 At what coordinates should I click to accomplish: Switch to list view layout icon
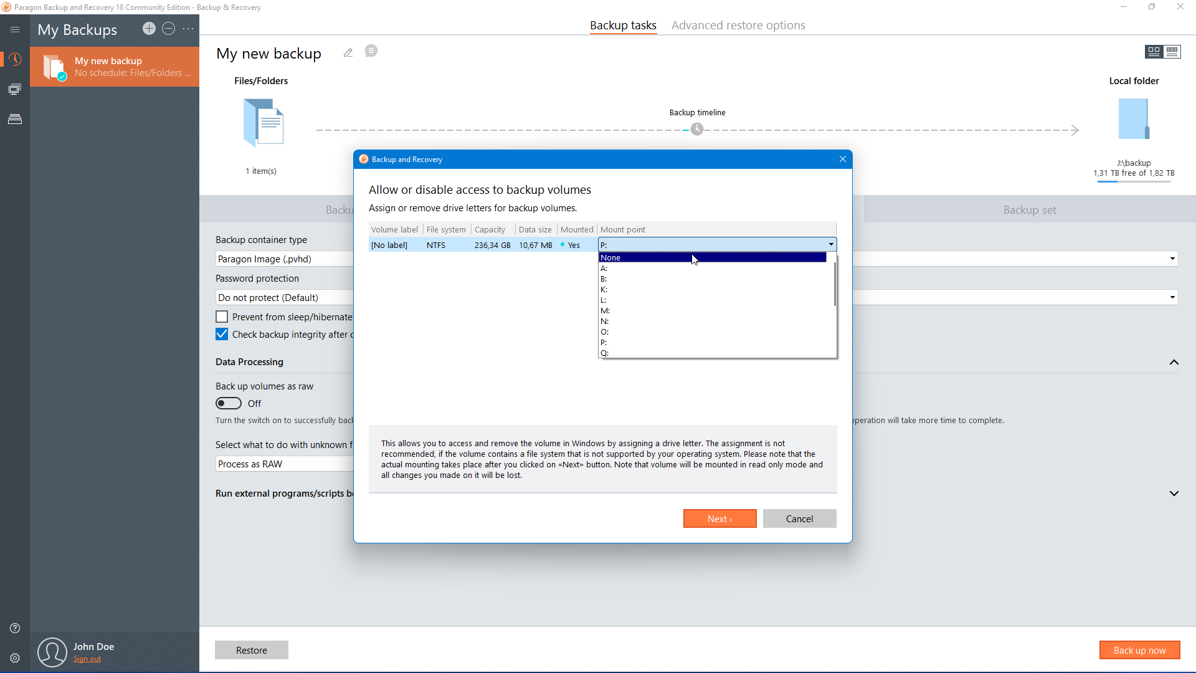[1172, 52]
